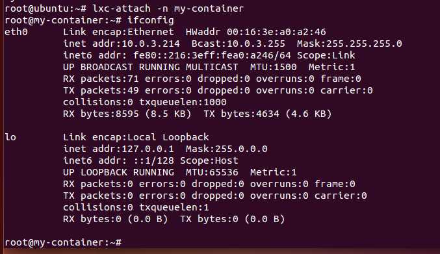Screen dimensions: 440x254
Task: Click the ::1/128 Scope:Host text
Action: click(185, 160)
